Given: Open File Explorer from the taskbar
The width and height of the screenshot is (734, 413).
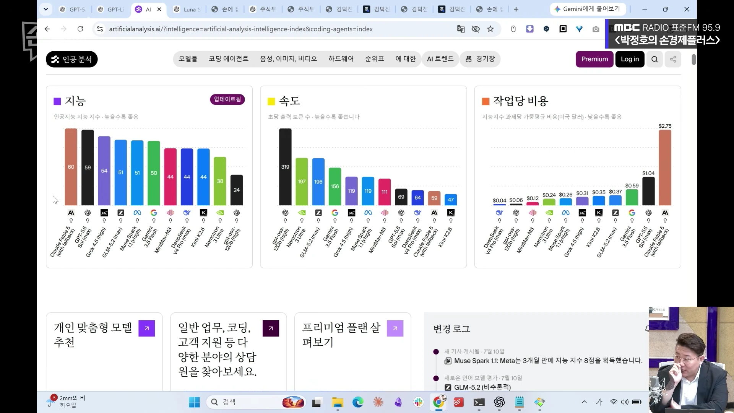Looking at the screenshot, I should [x=338, y=402].
